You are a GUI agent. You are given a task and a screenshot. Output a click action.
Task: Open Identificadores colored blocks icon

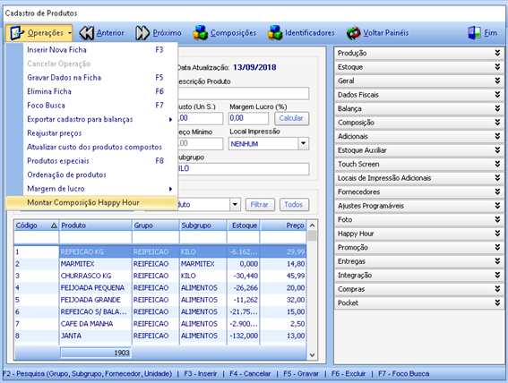point(275,33)
